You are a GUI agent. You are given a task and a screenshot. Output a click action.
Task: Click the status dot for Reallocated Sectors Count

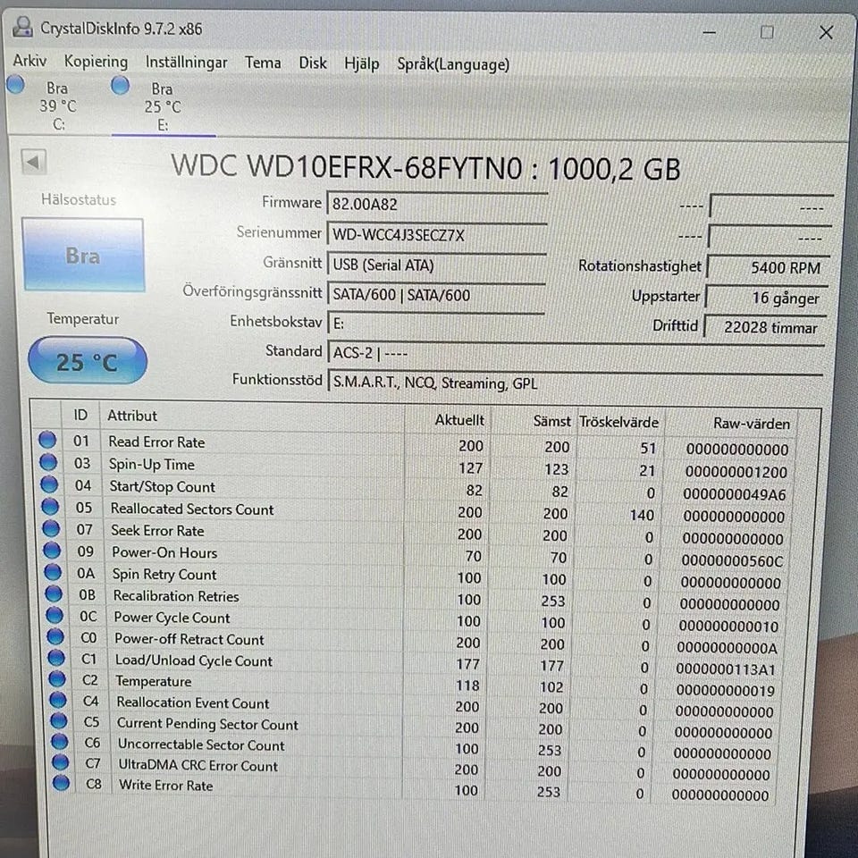click(x=50, y=507)
